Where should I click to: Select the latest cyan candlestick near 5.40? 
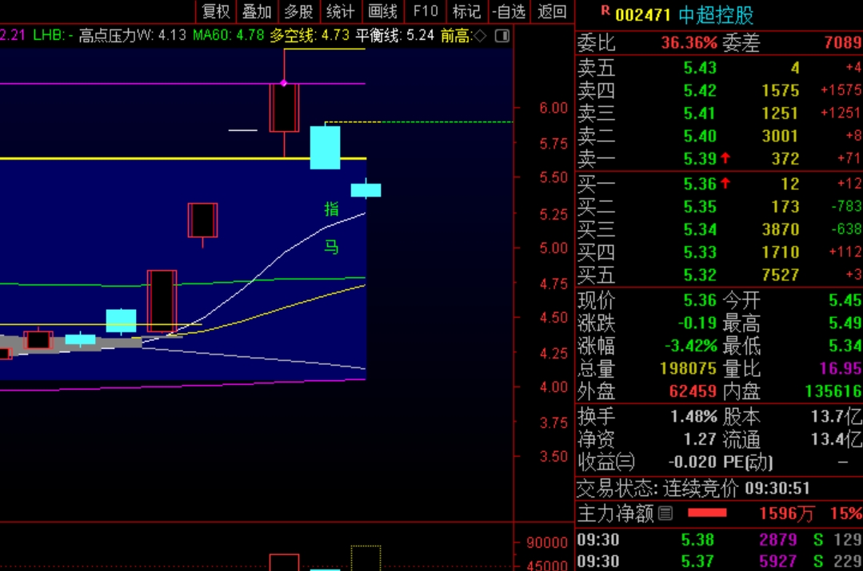click(x=366, y=190)
